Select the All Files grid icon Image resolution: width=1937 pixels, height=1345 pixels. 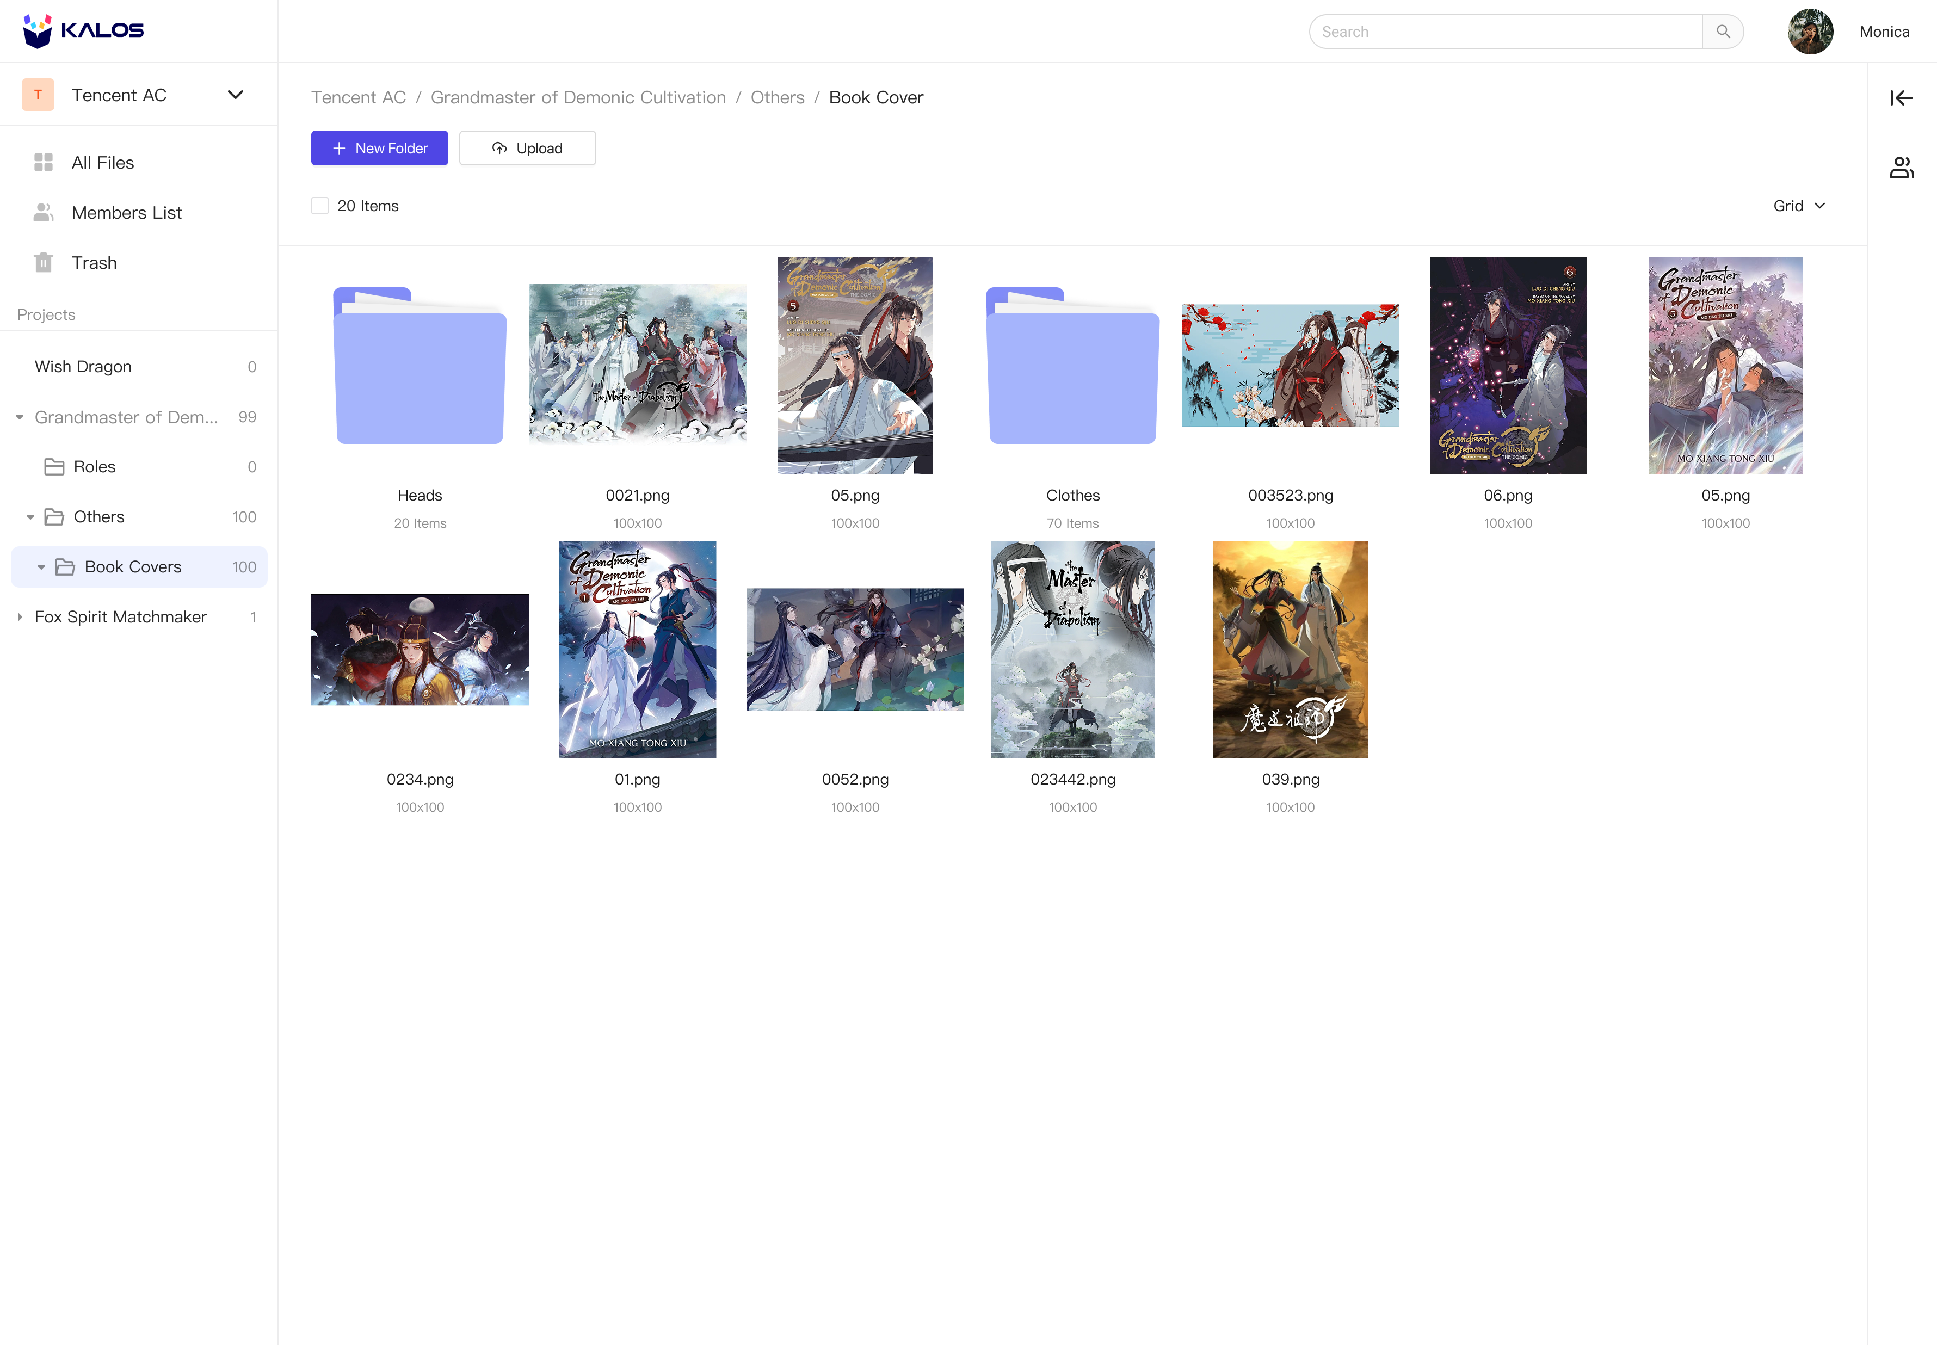coord(43,162)
